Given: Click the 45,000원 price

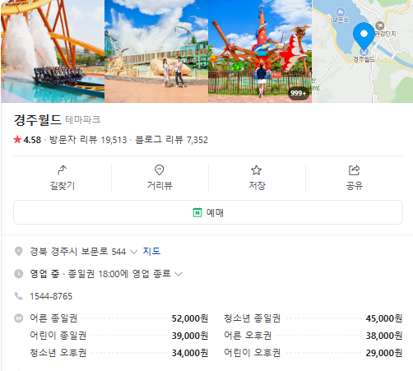Looking at the screenshot, I should coord(384,318).
